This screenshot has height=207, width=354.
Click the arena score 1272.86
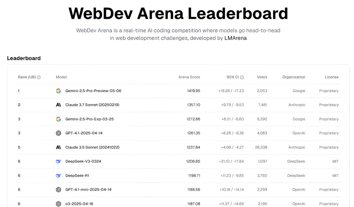194,119
